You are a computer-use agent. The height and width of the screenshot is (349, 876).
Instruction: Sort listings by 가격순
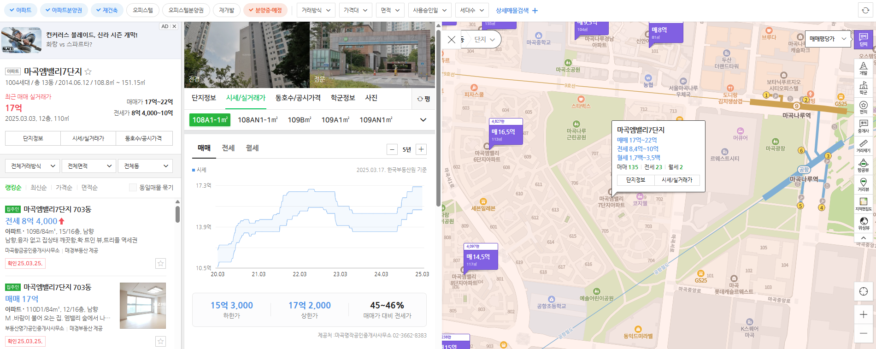pyautogui.click(x=64, y=188)
